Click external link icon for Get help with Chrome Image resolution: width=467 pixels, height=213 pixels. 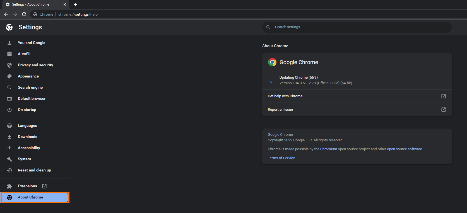tap(444, 96)
